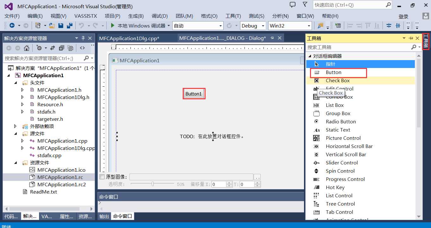Select the Progress Control in toolbox
431x228 pixels.
pyautogui.click(x=360, y=179)
